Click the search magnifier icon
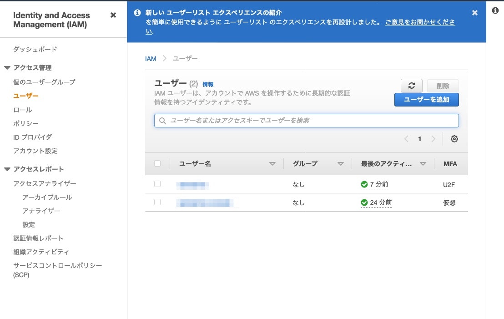 pyautogui.click(x=162, y=120)
